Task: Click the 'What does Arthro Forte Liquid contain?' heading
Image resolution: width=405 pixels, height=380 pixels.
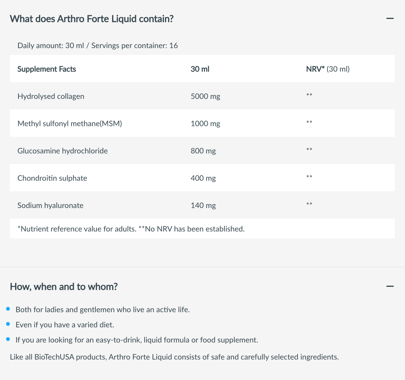Action: click(92, 19)
